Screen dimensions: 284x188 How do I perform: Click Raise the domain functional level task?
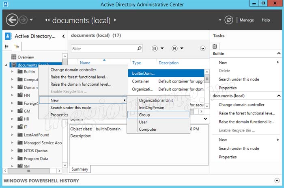(x=247, y=122)
